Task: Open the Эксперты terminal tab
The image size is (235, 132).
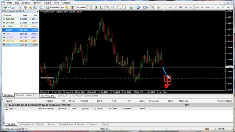Action: click(93, 124)
